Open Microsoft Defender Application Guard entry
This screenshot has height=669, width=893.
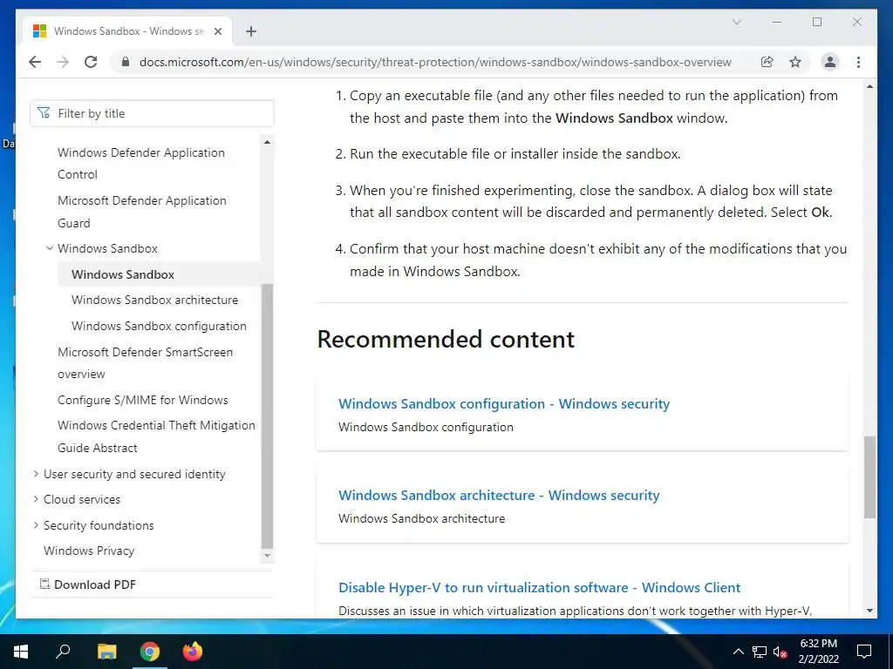pyautogui.click(x=142, y=212)
